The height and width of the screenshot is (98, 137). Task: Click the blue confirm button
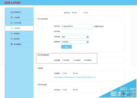point(66,47)
